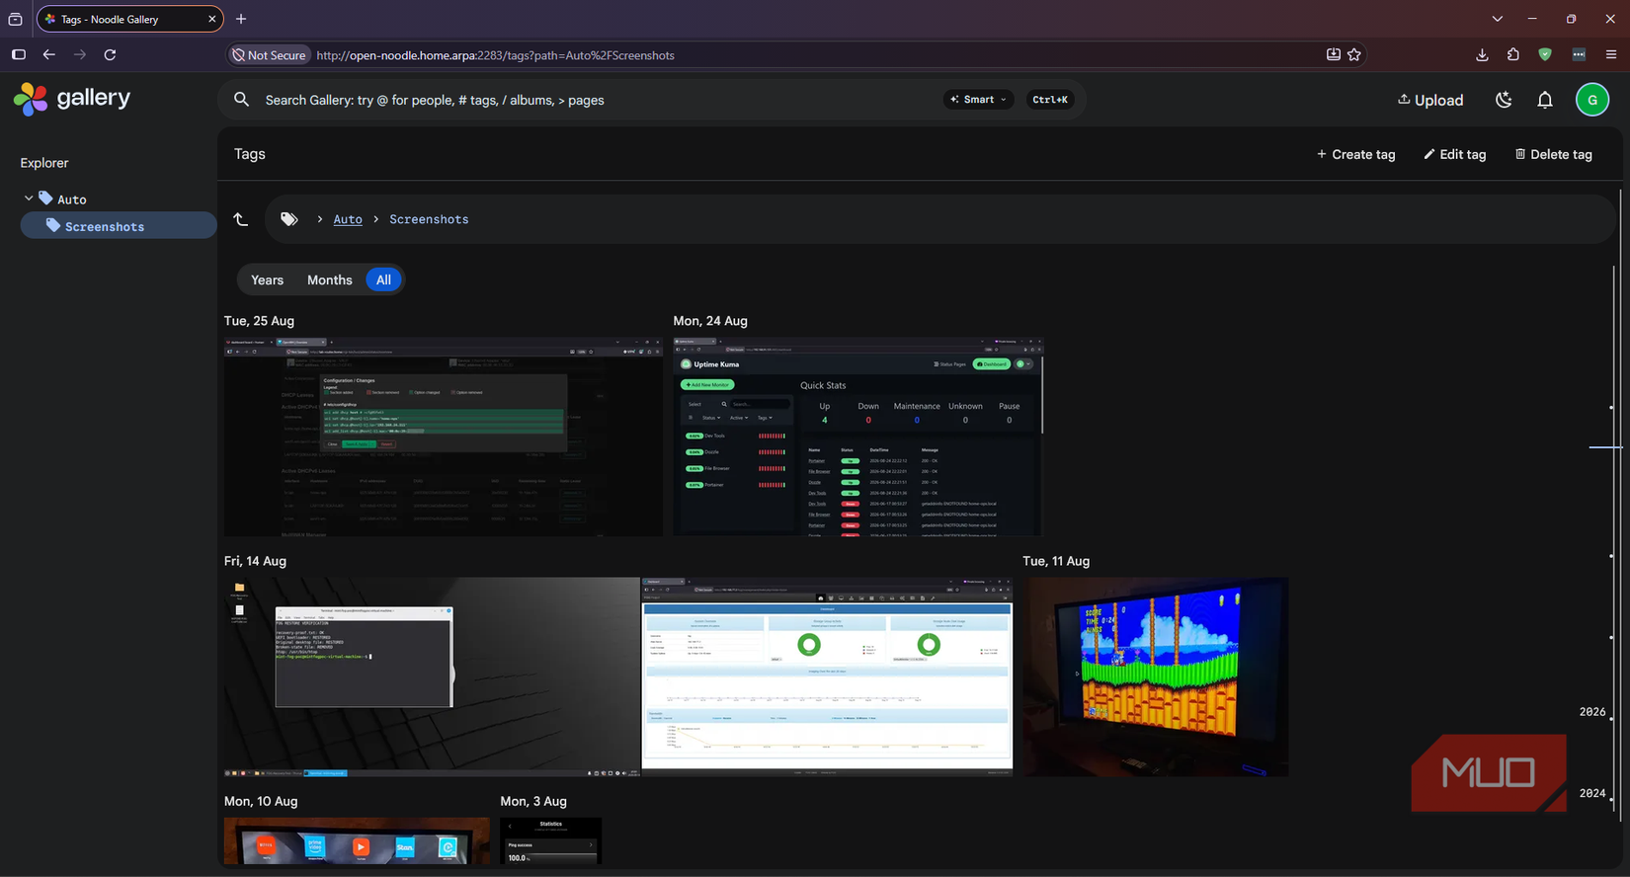Go back in browser history
Viewport: 1630px width, 877px height.
[49, 55]
